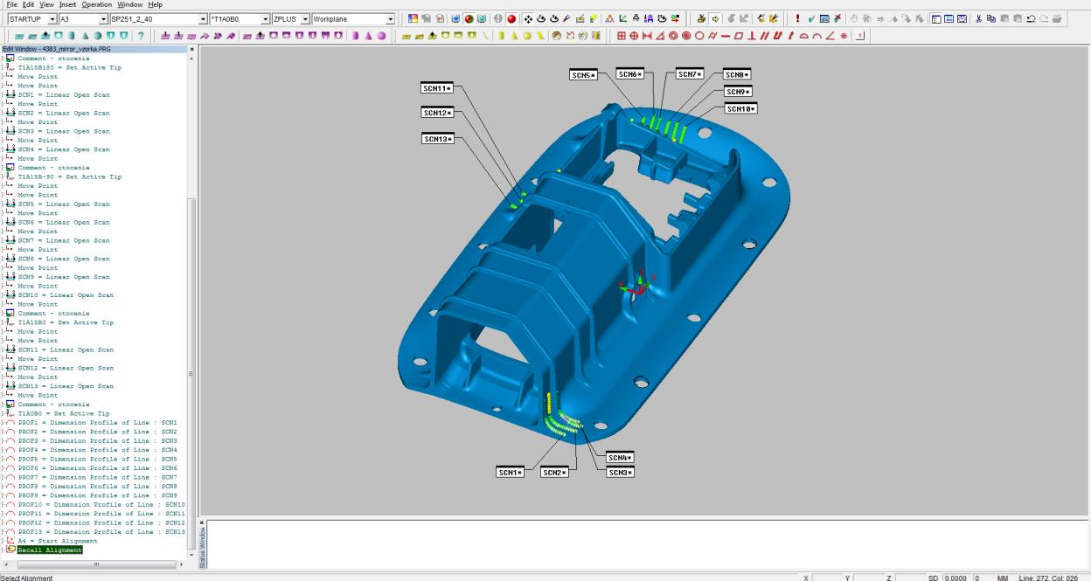Open the Window menu
1091x581 pixels.
(x=129, y=4)
